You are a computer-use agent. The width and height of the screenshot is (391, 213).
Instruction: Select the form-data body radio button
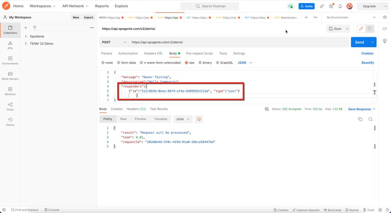point(119,63)
